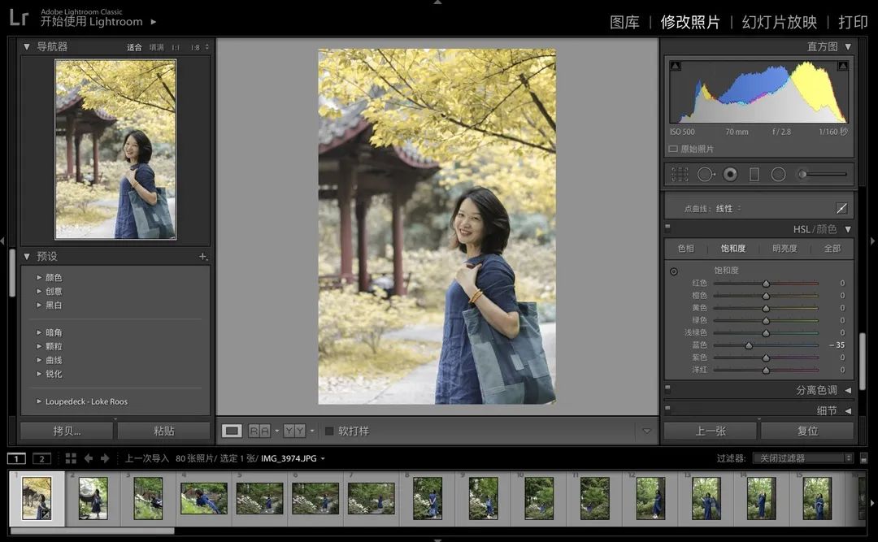The height and width of the screenshot is (542, 878).
Task: Select the Crop Overlay tool
Action: (680, 174)
